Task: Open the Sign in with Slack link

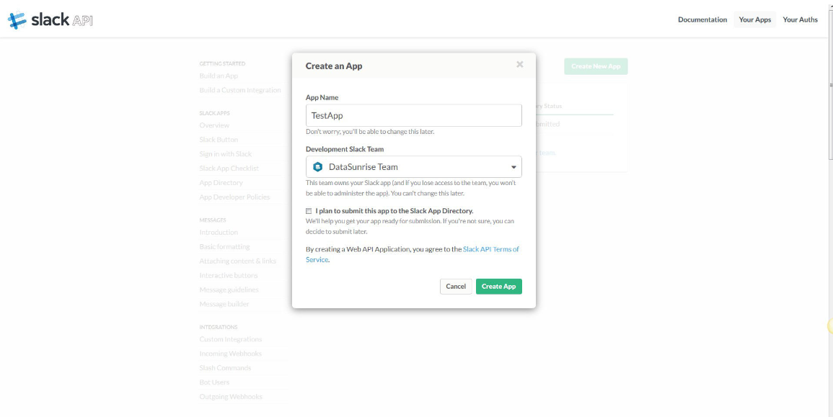Action: click(x=225, y=154)
